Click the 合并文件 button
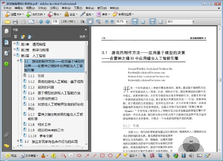 tap(36, 14)
